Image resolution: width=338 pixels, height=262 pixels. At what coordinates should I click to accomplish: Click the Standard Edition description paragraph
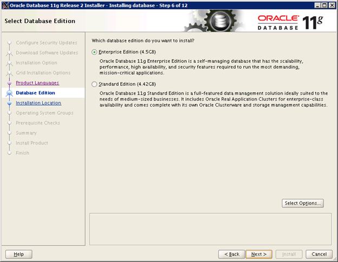click(x=213, y=99)
